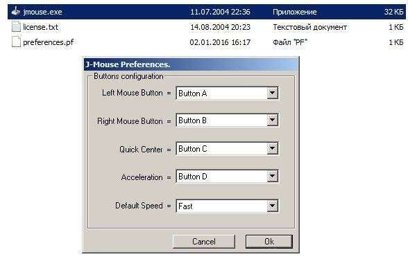Click the Cancel button
Viewport: 408px width, 259px height.
click(204, 242)
